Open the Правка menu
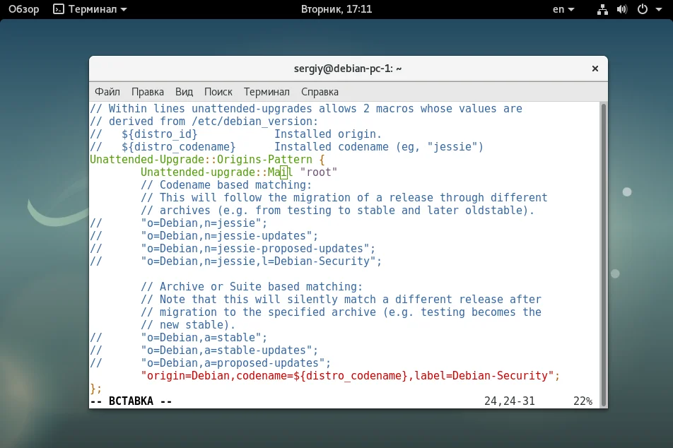This screenshot has height=448, width=673. click(148, 92)
